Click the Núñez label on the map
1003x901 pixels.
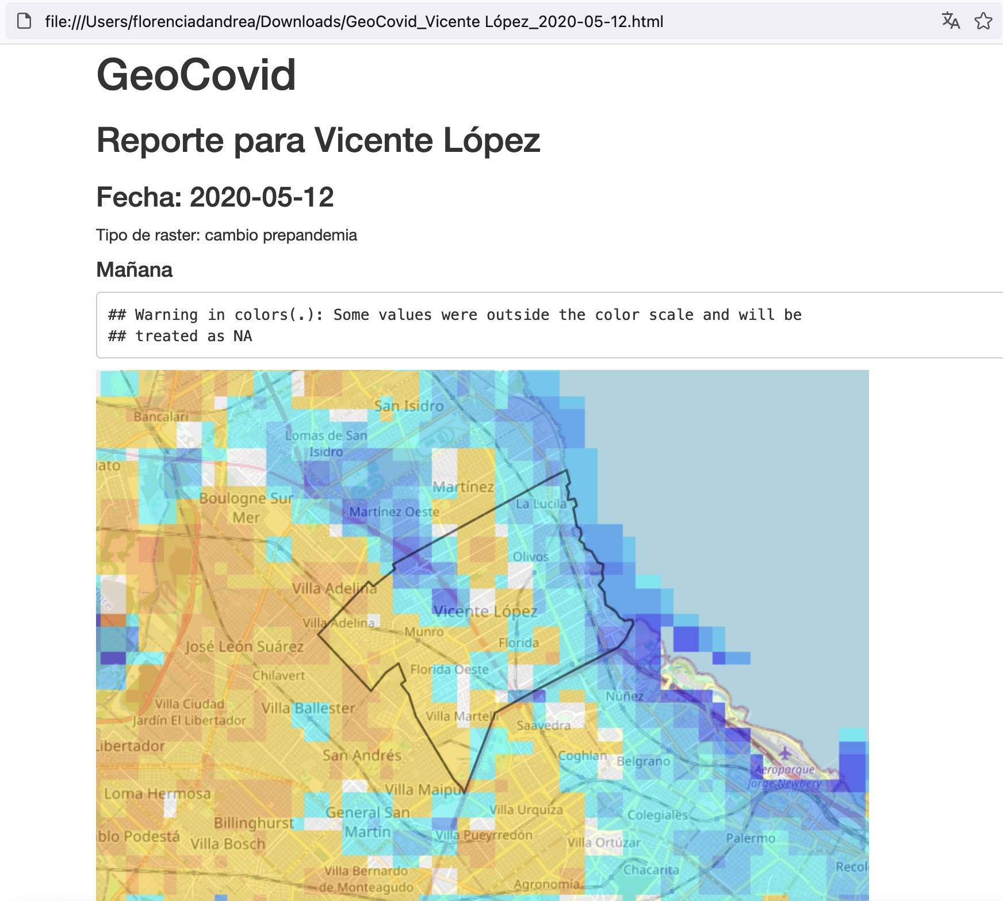[x=625, y=696]
